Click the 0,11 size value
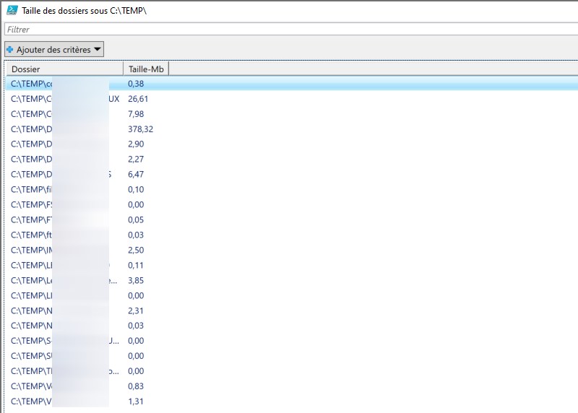 (x=136, y=265)
